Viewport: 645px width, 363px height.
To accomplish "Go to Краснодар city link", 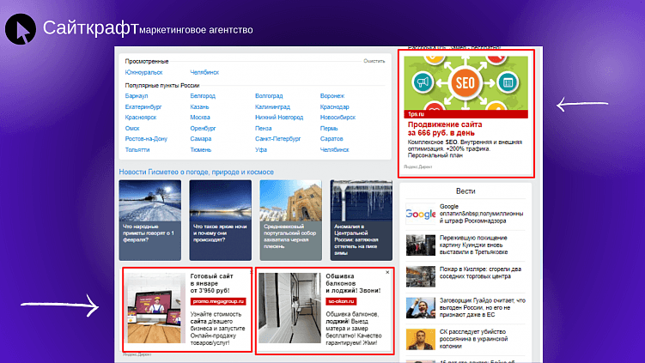I will click(334, 107).
